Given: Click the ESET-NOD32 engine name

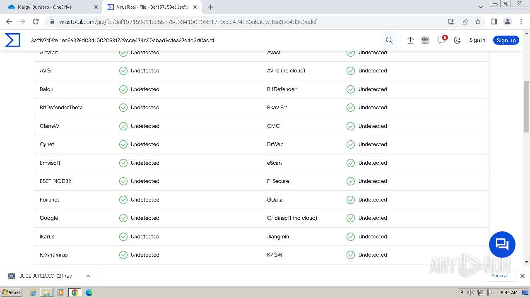Looking at the screenshot, I should click(x=55, y=181).
